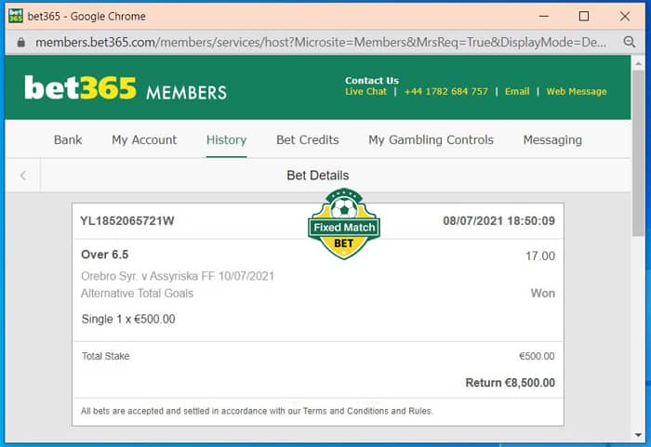This screenshot has width=651, height=447.
Task: Open the zoom magnifier icon in address bar
Action: point(630,42)
